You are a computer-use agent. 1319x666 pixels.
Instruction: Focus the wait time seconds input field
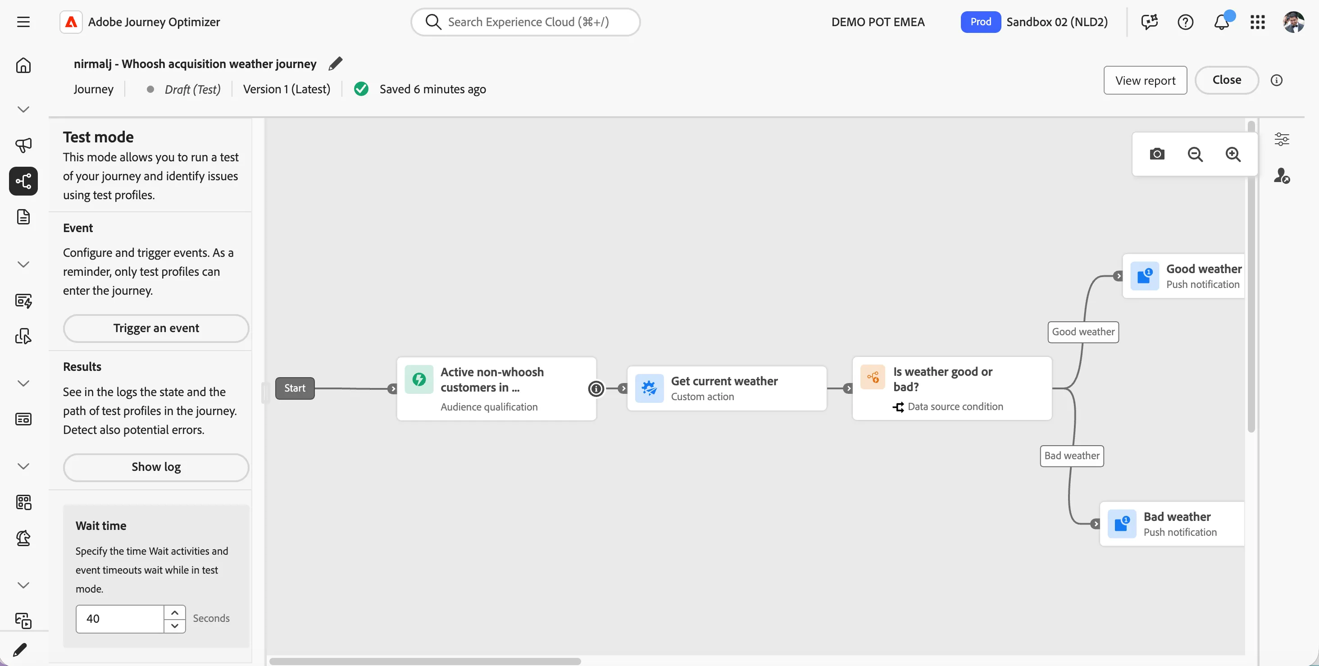pyautogui.click(x=120, y=619)
